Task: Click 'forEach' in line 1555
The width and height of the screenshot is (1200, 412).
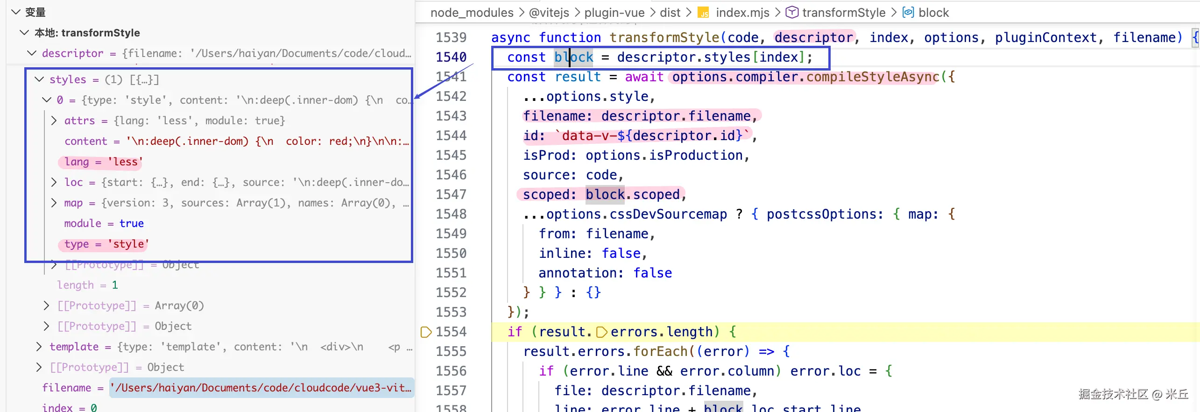Action: [x=662, y=351]
